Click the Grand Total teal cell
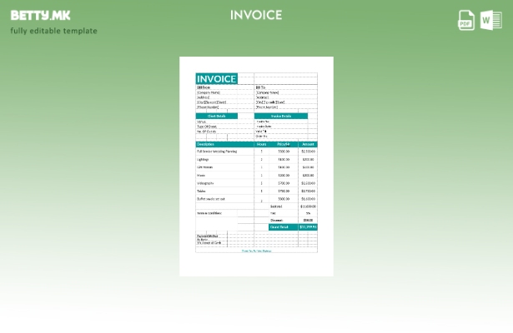This screenshot has height=333, width=513. coord(279,226)
